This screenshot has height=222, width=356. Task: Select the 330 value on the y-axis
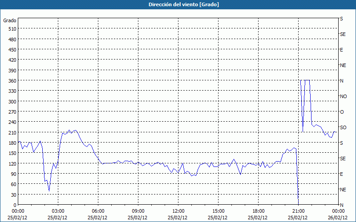[12, 91]
